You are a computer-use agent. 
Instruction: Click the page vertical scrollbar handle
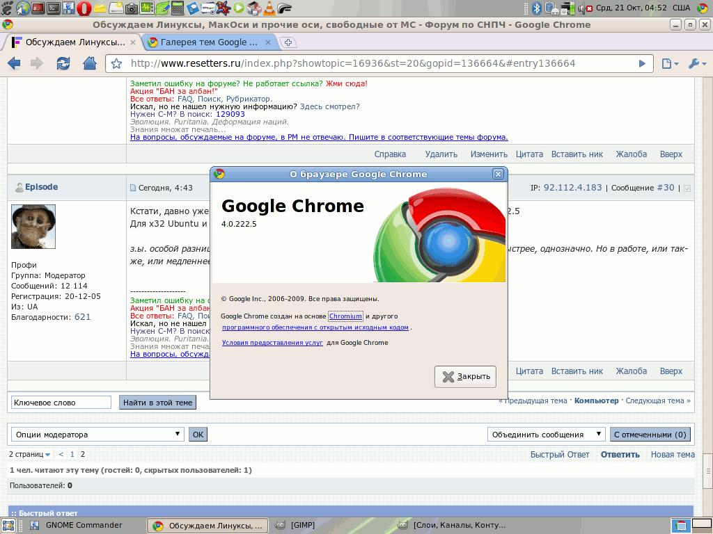pyautogui.click(x=707, y=471)
